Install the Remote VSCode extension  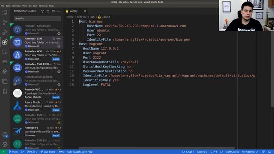click(x=56, y=97)
